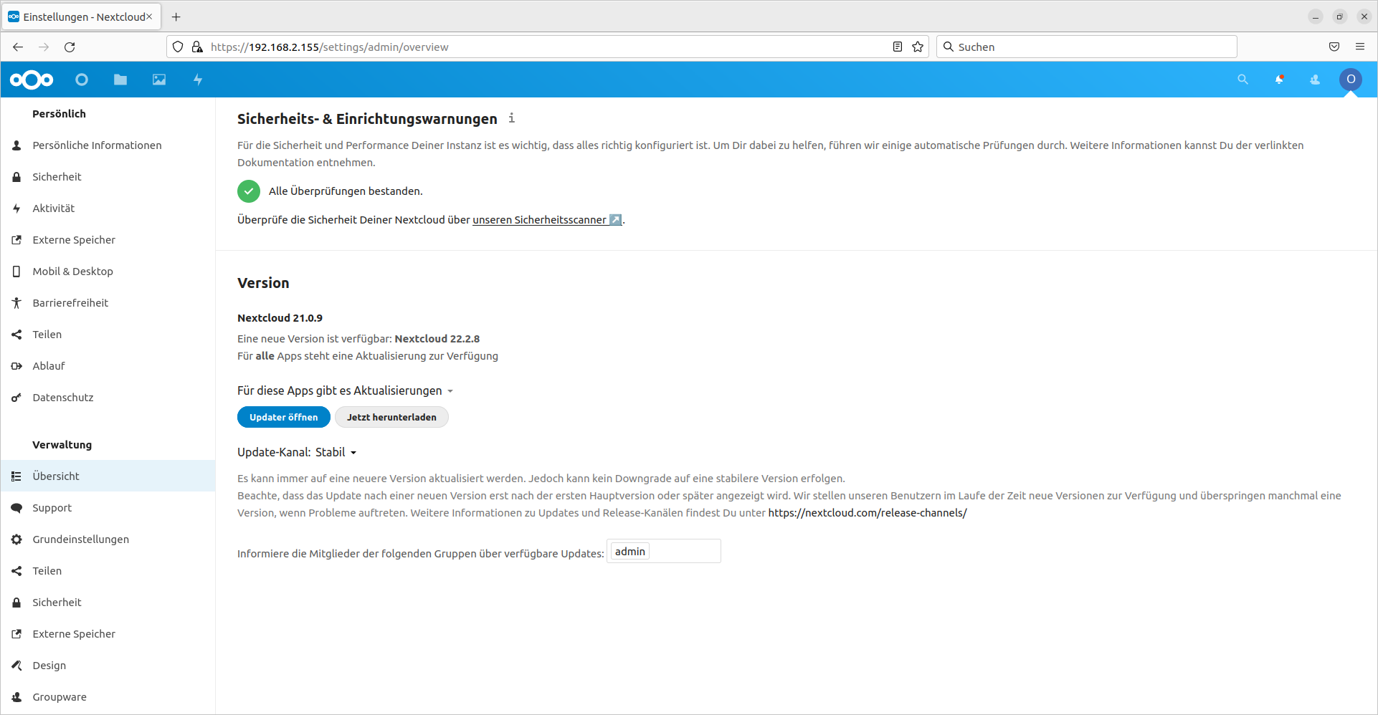This screenshot has height=715, width=1378.
Task: Click the Nextcloud logo
Action: [x=32, y=80]
